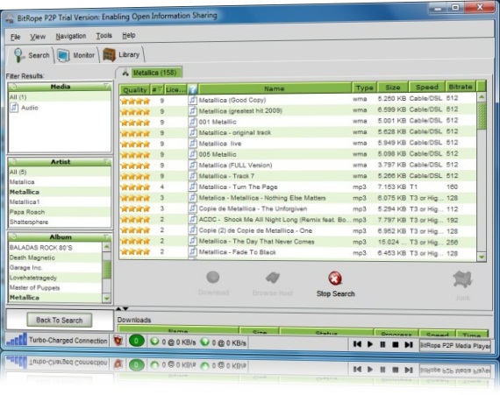Sort results by the Size column

[392, 87]
